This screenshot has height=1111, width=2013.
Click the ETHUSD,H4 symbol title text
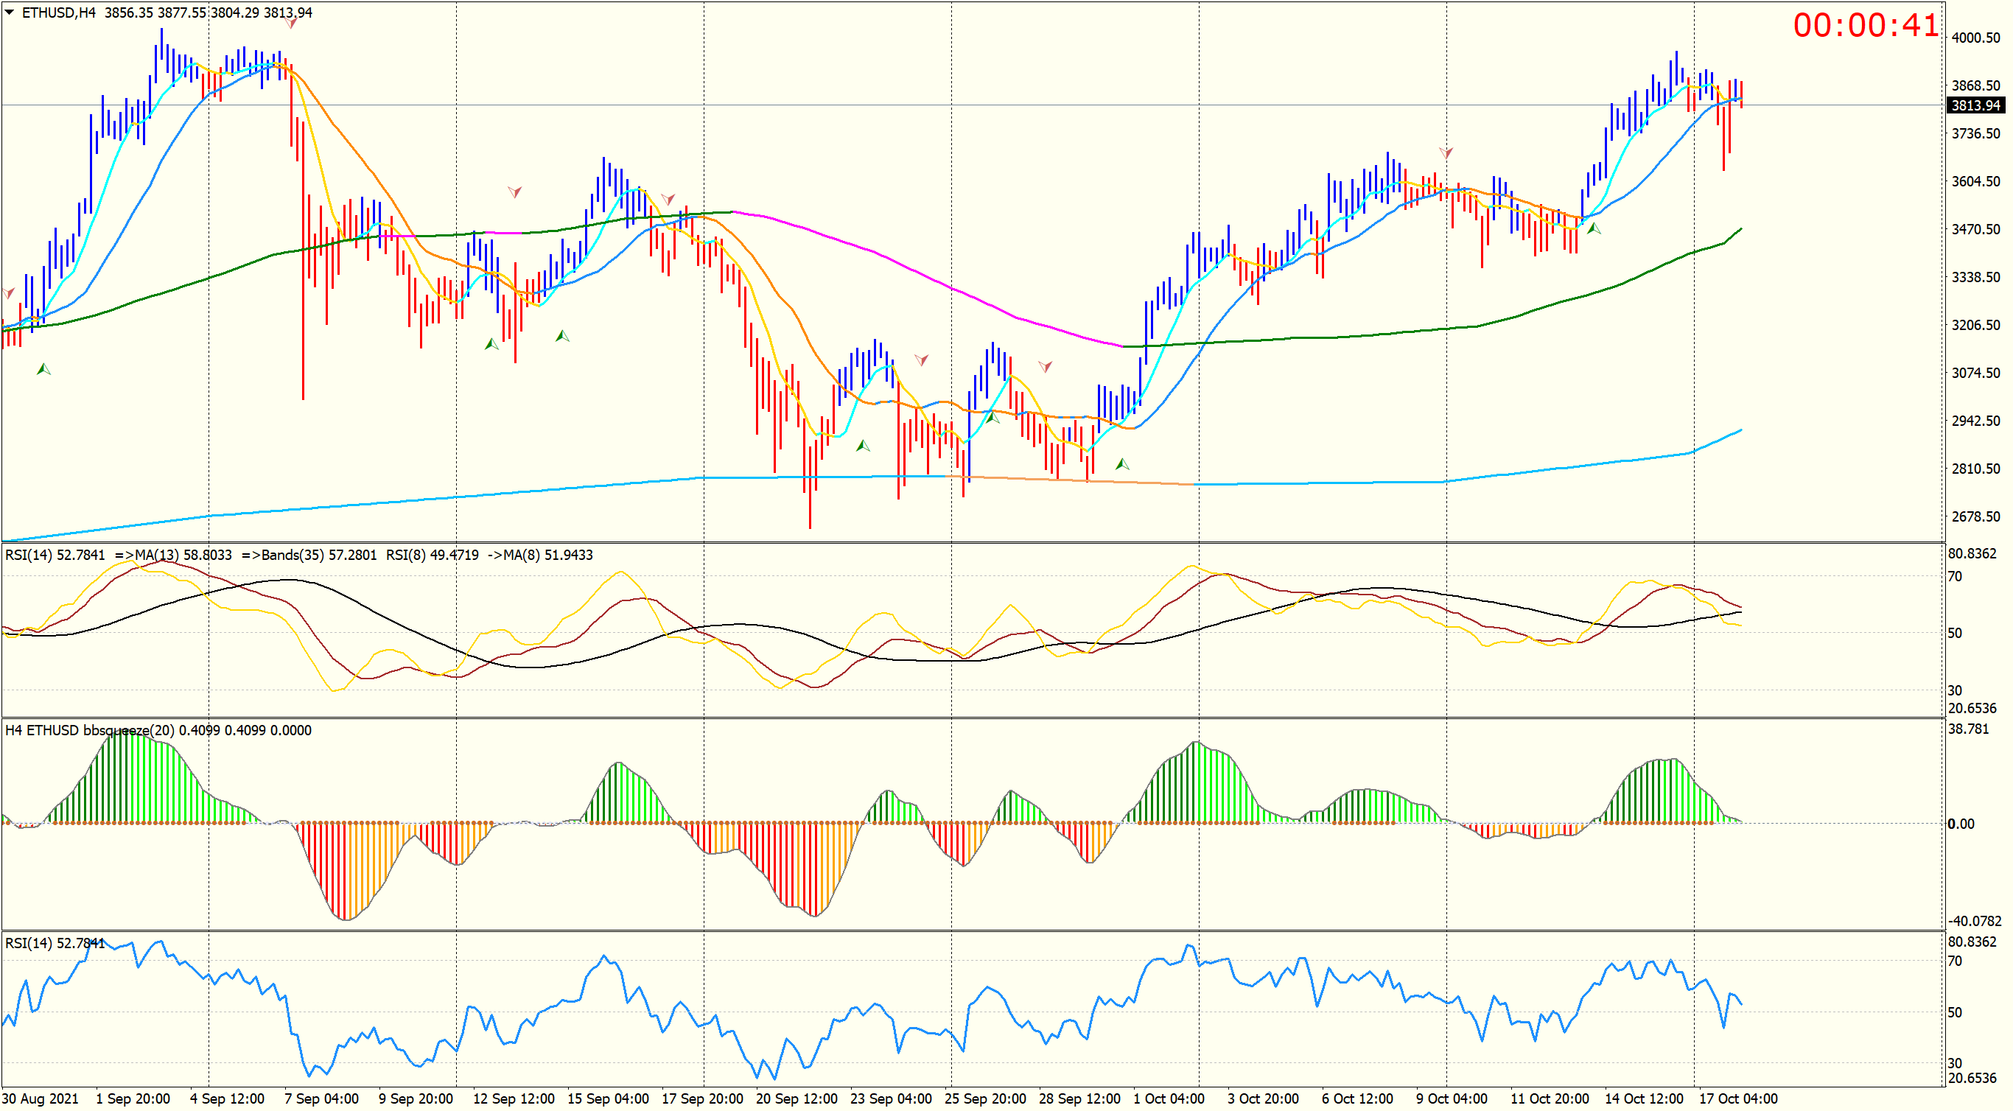[x=59, y=13]
